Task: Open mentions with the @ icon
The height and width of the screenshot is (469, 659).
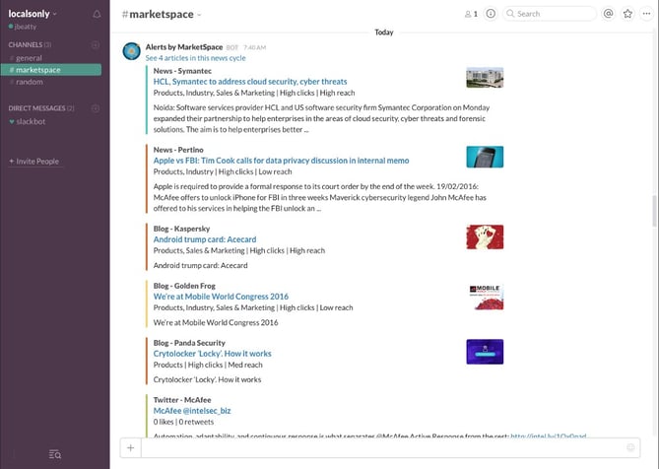Action: pos(608,14)
